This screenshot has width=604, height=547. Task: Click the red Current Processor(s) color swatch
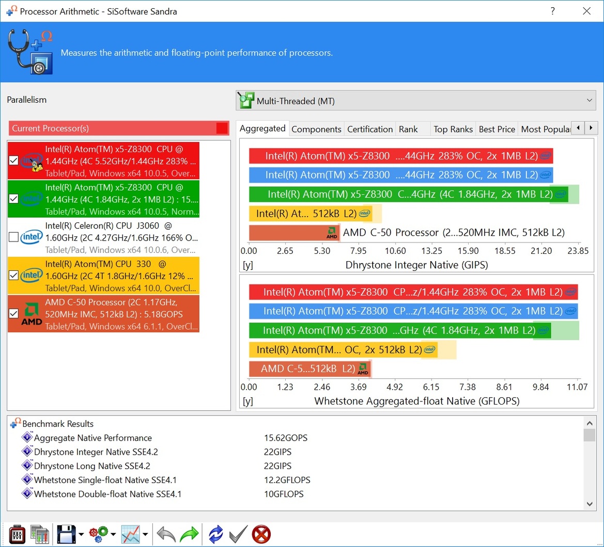coord(222,128)
